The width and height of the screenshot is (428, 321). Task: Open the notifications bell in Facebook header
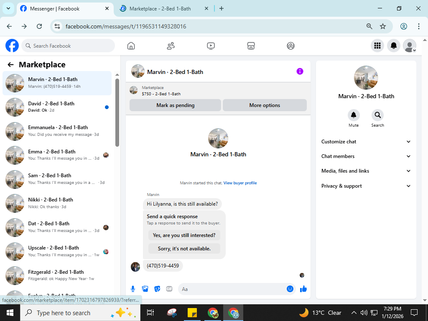tap(394, 46)
